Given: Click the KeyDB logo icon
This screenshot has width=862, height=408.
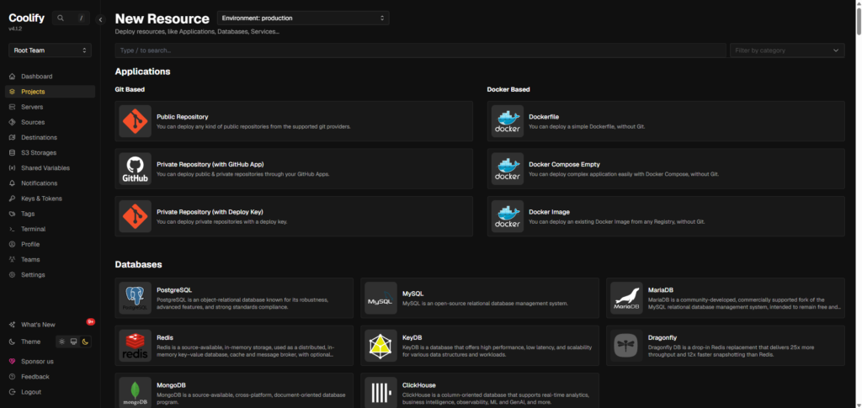Looking at the screenshot, I should [x=380, y=346].
